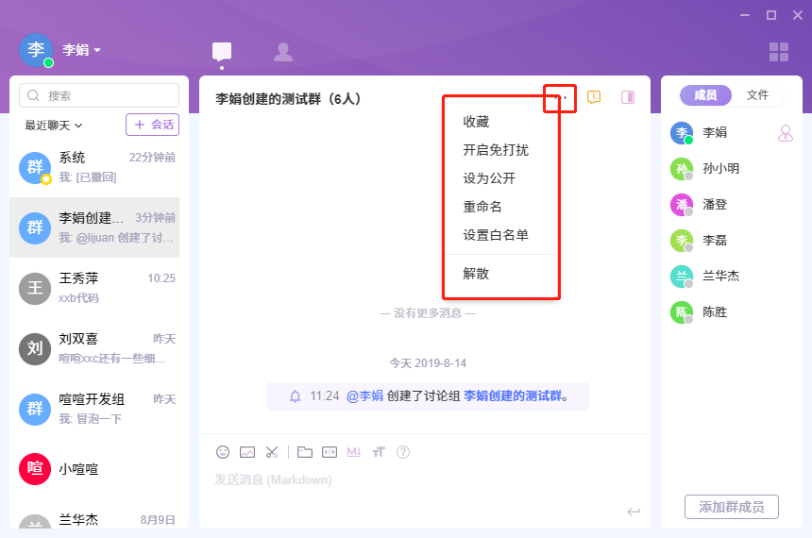The height and width of the screenshot is (538, 812).
Task: Click the 添加群成员 button
Action: click(731, 507)
